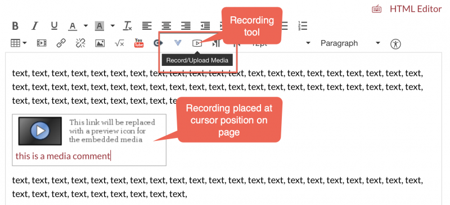Toggle underline formatting
Viewport: 450px width, 205px height.
(54, 26)
